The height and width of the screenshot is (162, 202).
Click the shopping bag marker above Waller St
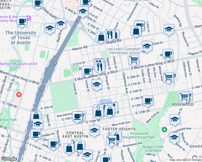[36, 116]
